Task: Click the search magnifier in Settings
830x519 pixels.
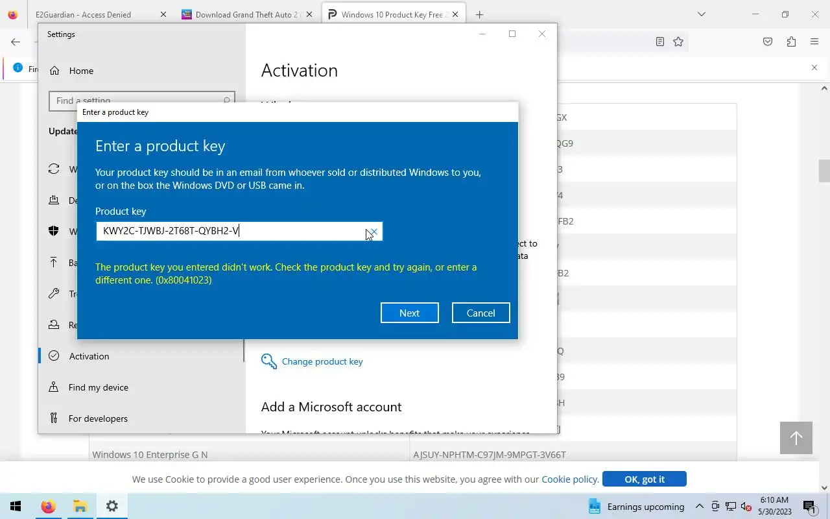Action: [227, 101]
